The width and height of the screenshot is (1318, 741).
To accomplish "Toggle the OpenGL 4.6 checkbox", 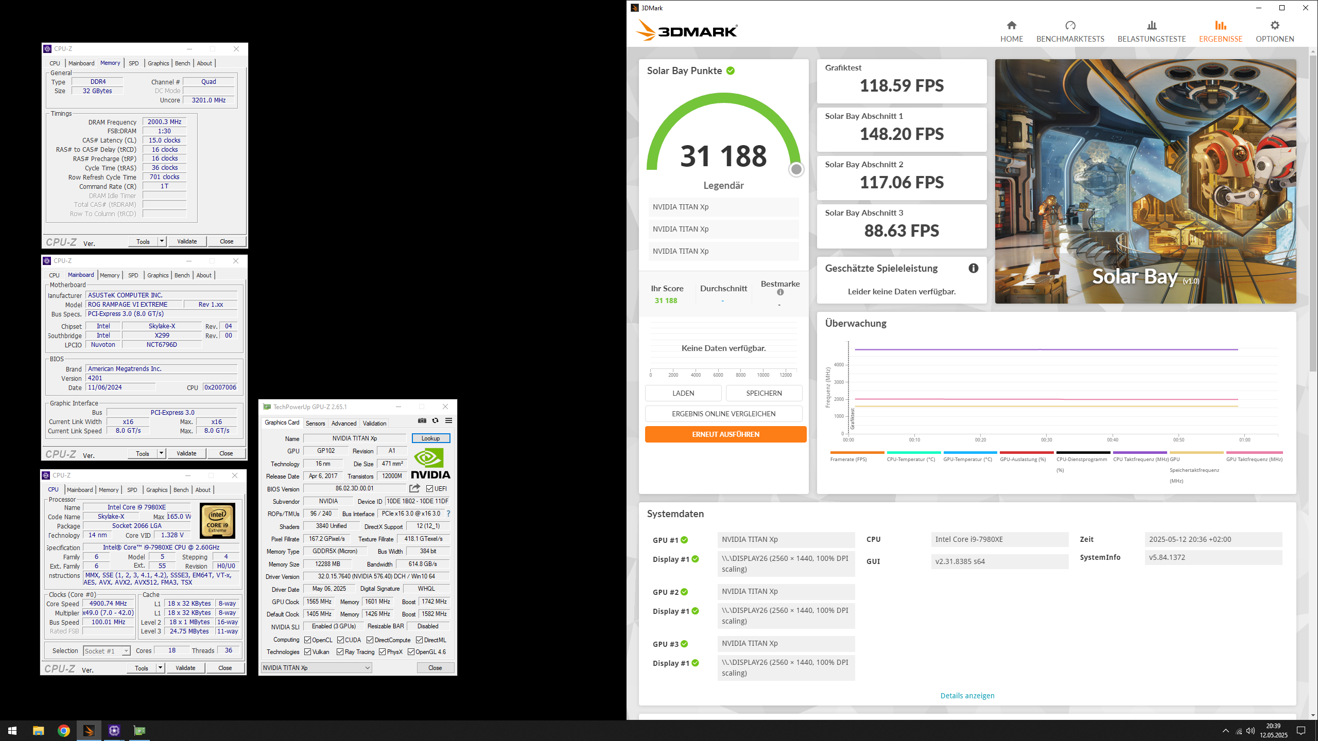I will point(411,651).
